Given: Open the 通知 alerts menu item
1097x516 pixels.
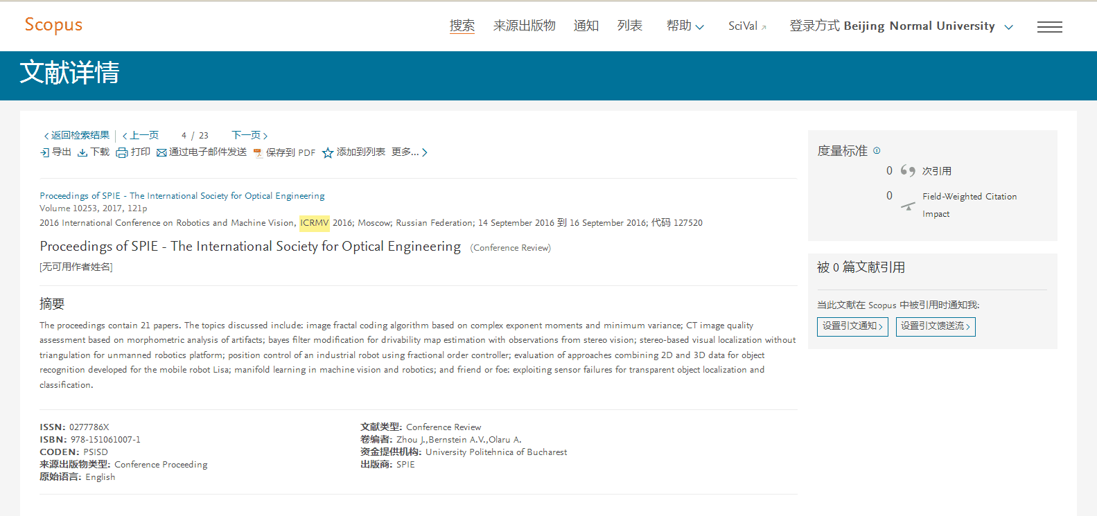Looking at the screenshot, I should click(586, 26).
